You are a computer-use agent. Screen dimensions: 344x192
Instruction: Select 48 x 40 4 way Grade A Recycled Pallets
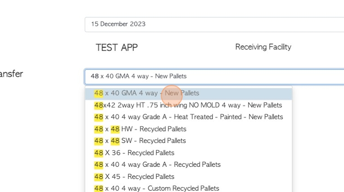(x=189, y=165)
